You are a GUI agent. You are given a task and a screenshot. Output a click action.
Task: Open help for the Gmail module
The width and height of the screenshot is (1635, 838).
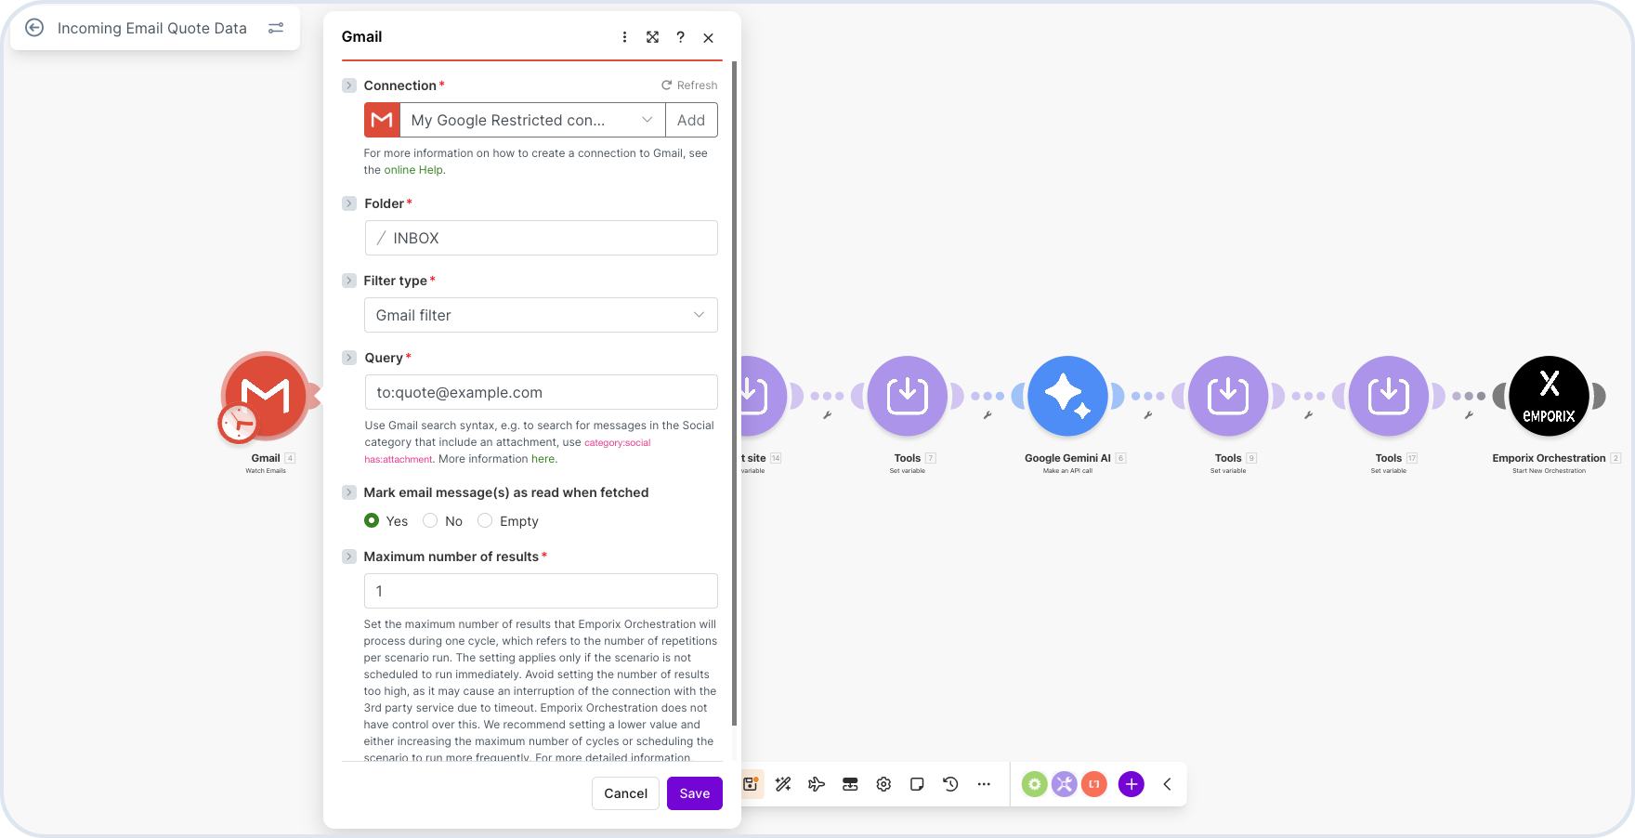click(681, 37)
